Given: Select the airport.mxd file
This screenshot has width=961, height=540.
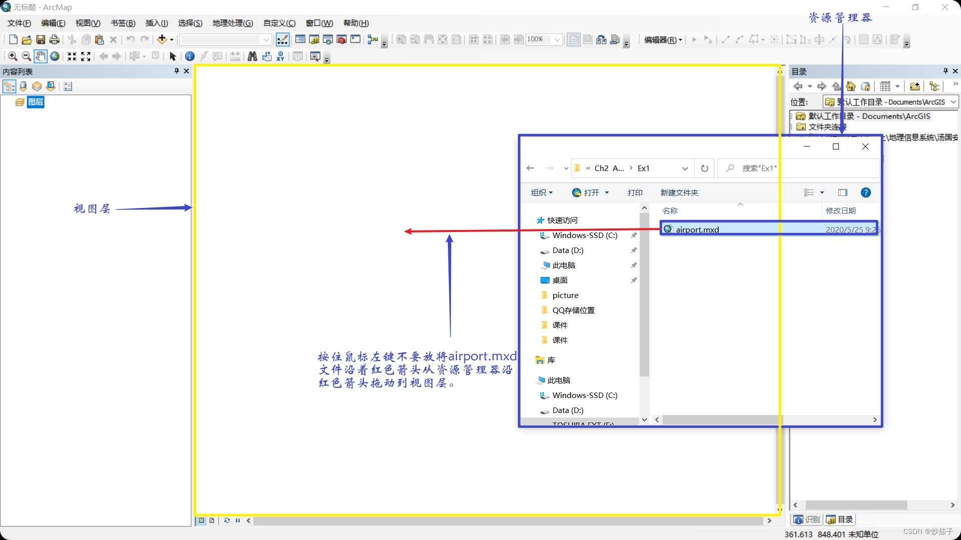Looking at the screenshot, I should click(x=697, y=229).
